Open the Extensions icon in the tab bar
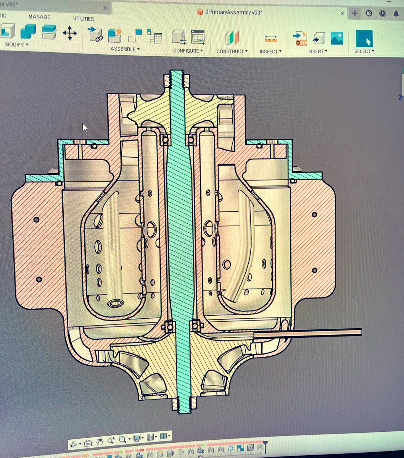Viewport: 404px width, 458px height. tap(369, 13)
